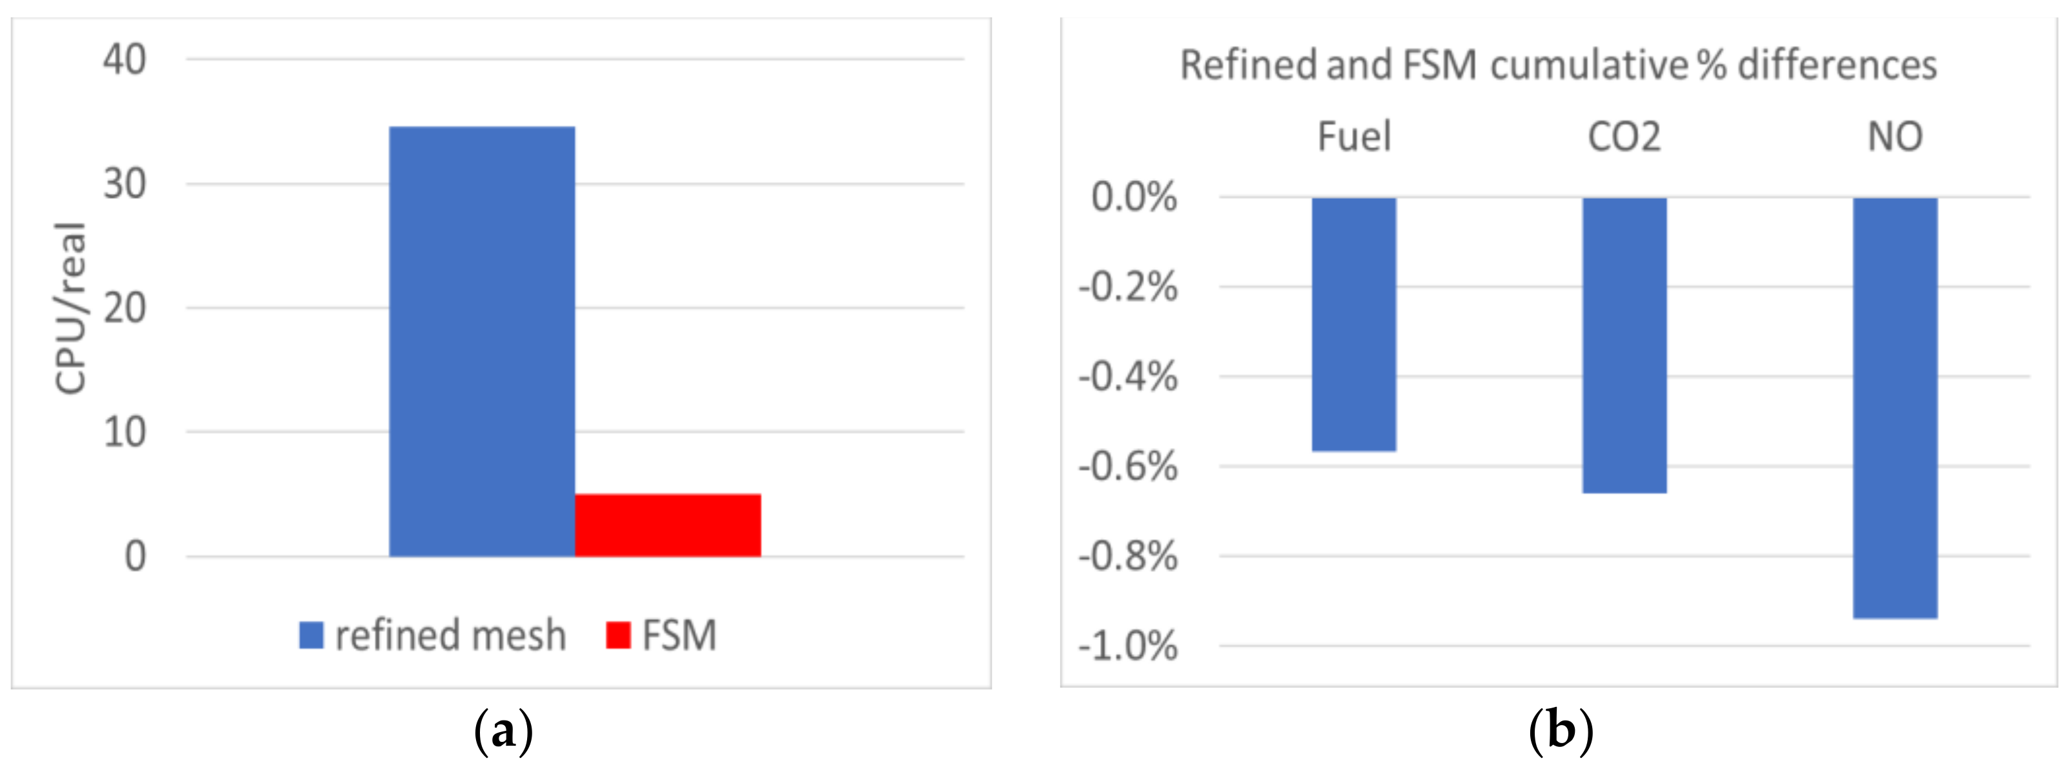
Task: Click the (a) subfigure caption
Action: point(503,731)
